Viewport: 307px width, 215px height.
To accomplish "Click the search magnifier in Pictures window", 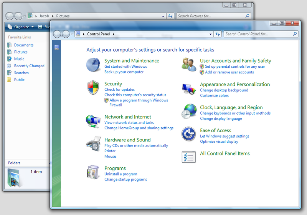I will 247,16.
